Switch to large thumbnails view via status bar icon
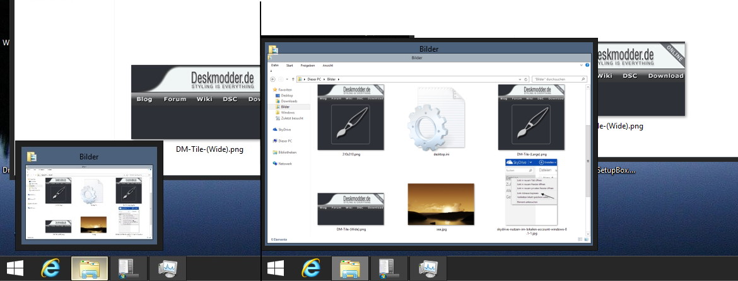Image resolution: width=738 pixels, height=281 pixels. click(587, 239)
